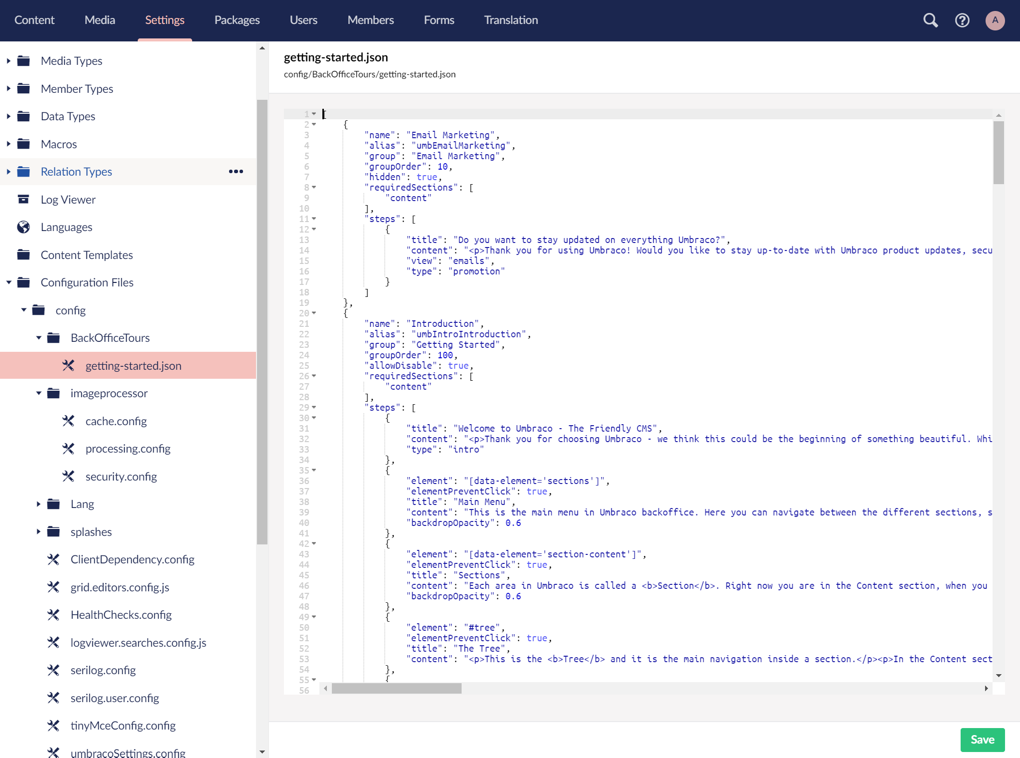
Task: Click the HealthChecks.config tools icon
Action: pos(53,615)
